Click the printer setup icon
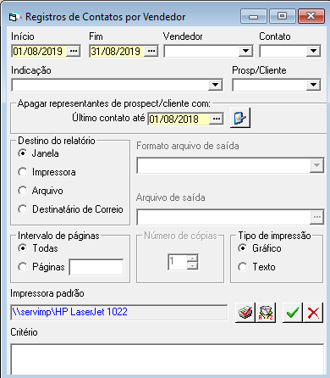330x378 pixels. pos(245,312)
